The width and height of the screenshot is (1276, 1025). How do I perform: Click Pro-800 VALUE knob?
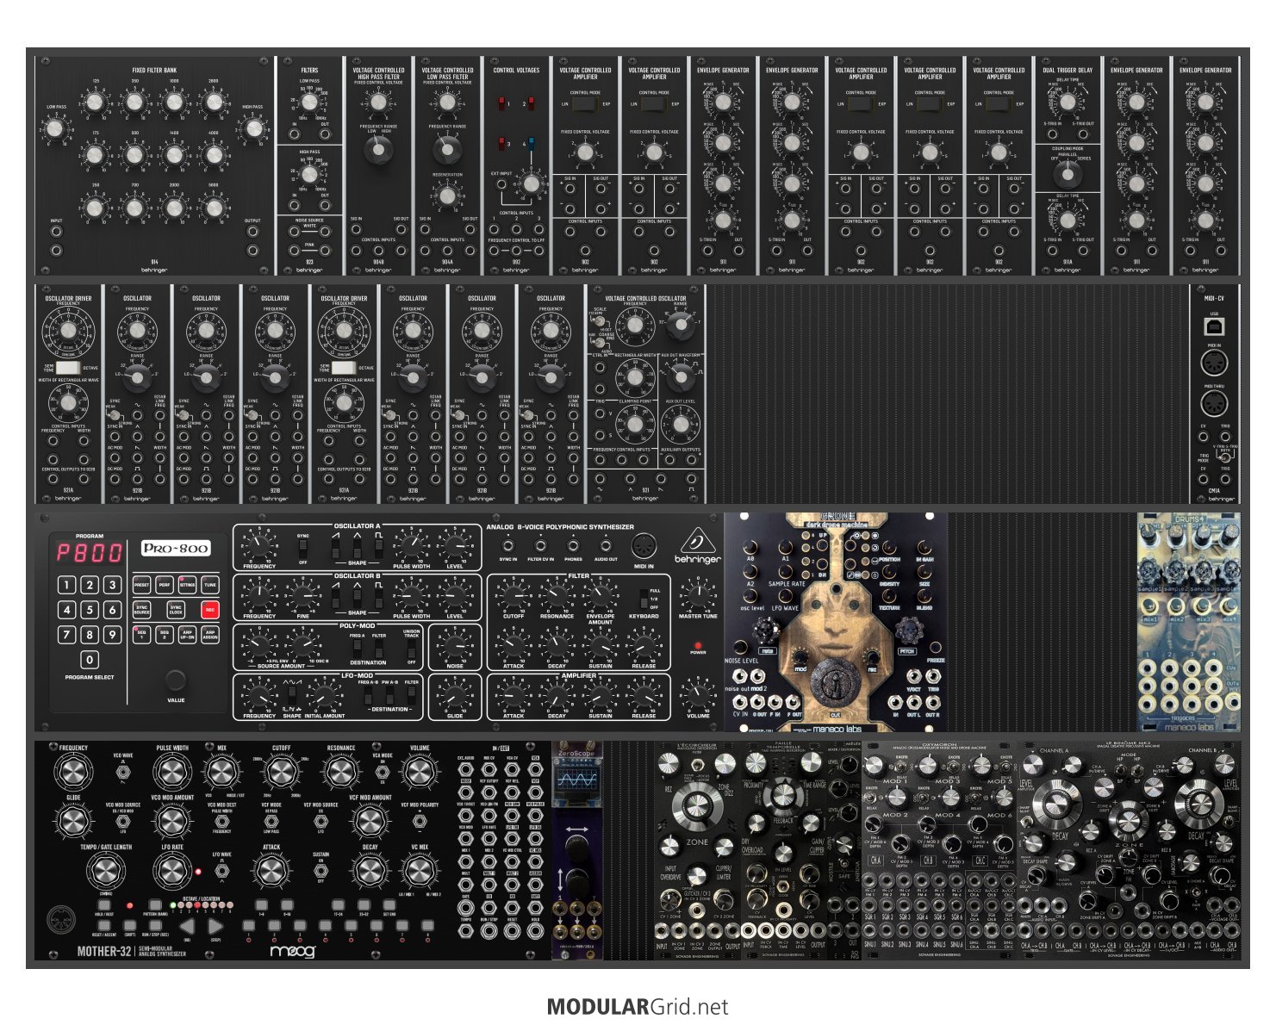click(x=176, y=680)
